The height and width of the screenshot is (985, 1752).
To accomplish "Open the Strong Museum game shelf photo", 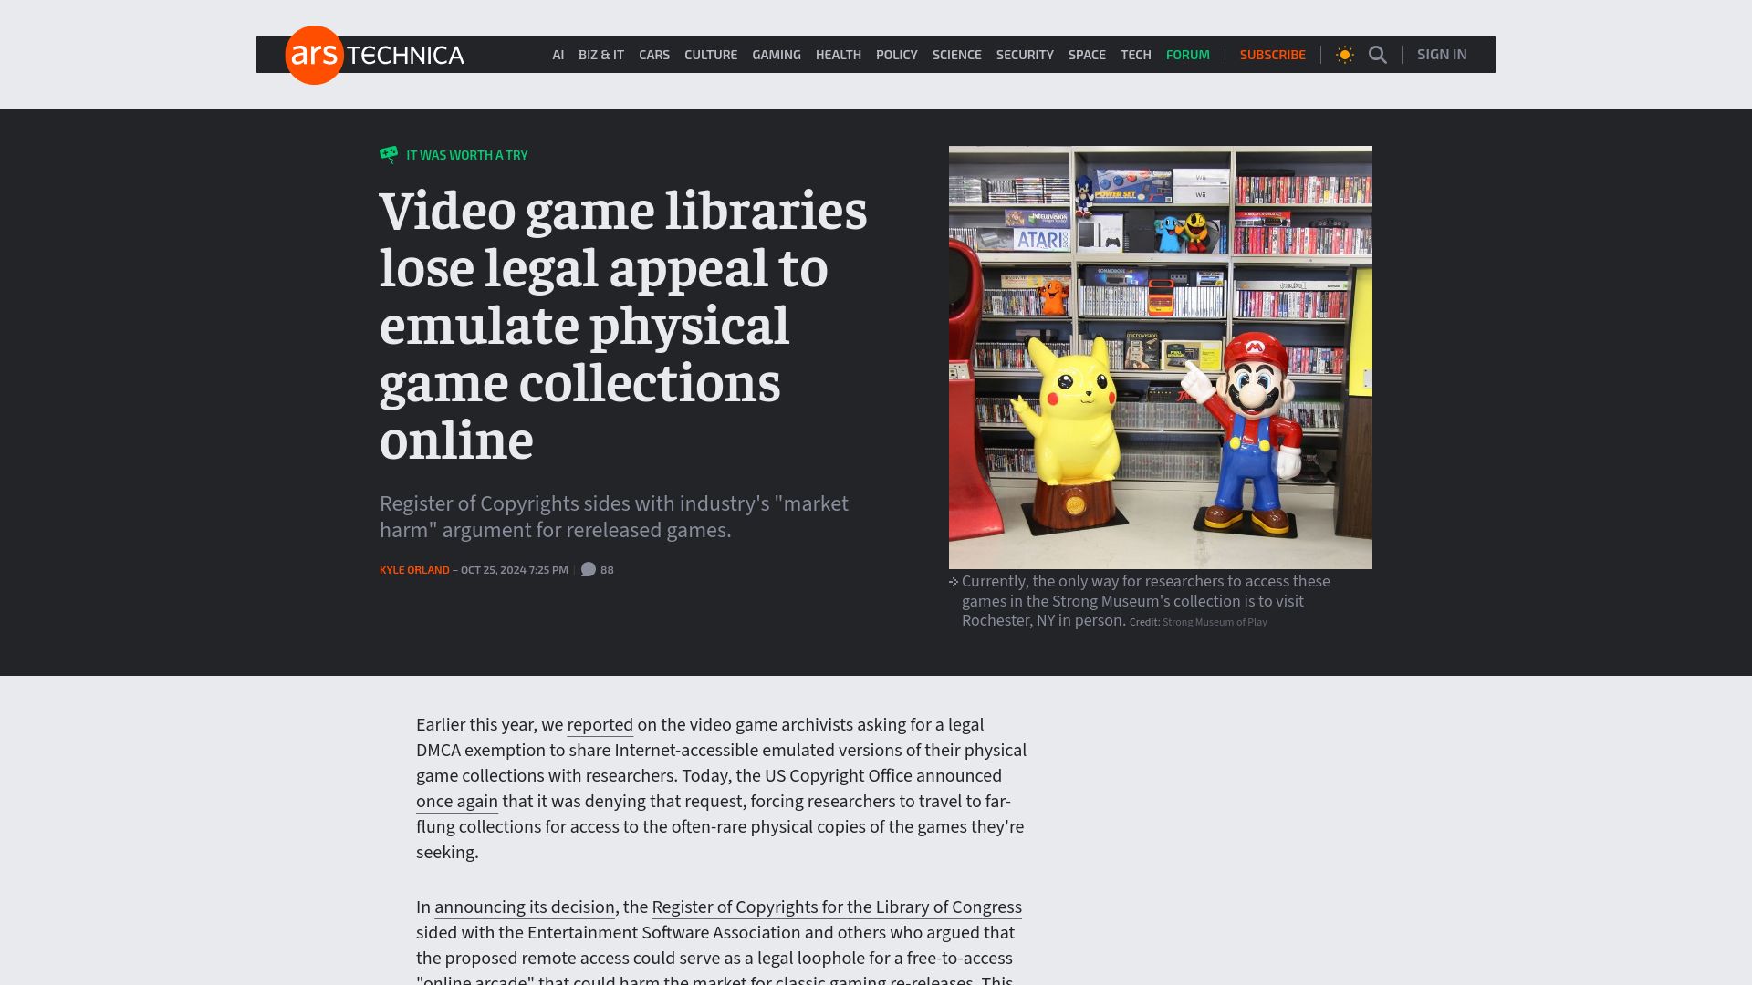I will click(1161, 358).
